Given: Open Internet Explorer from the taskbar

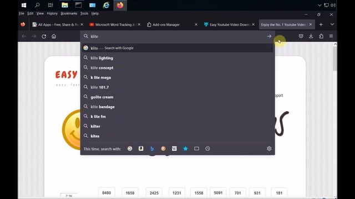Looking at the screenshot, I should [106, 5].
